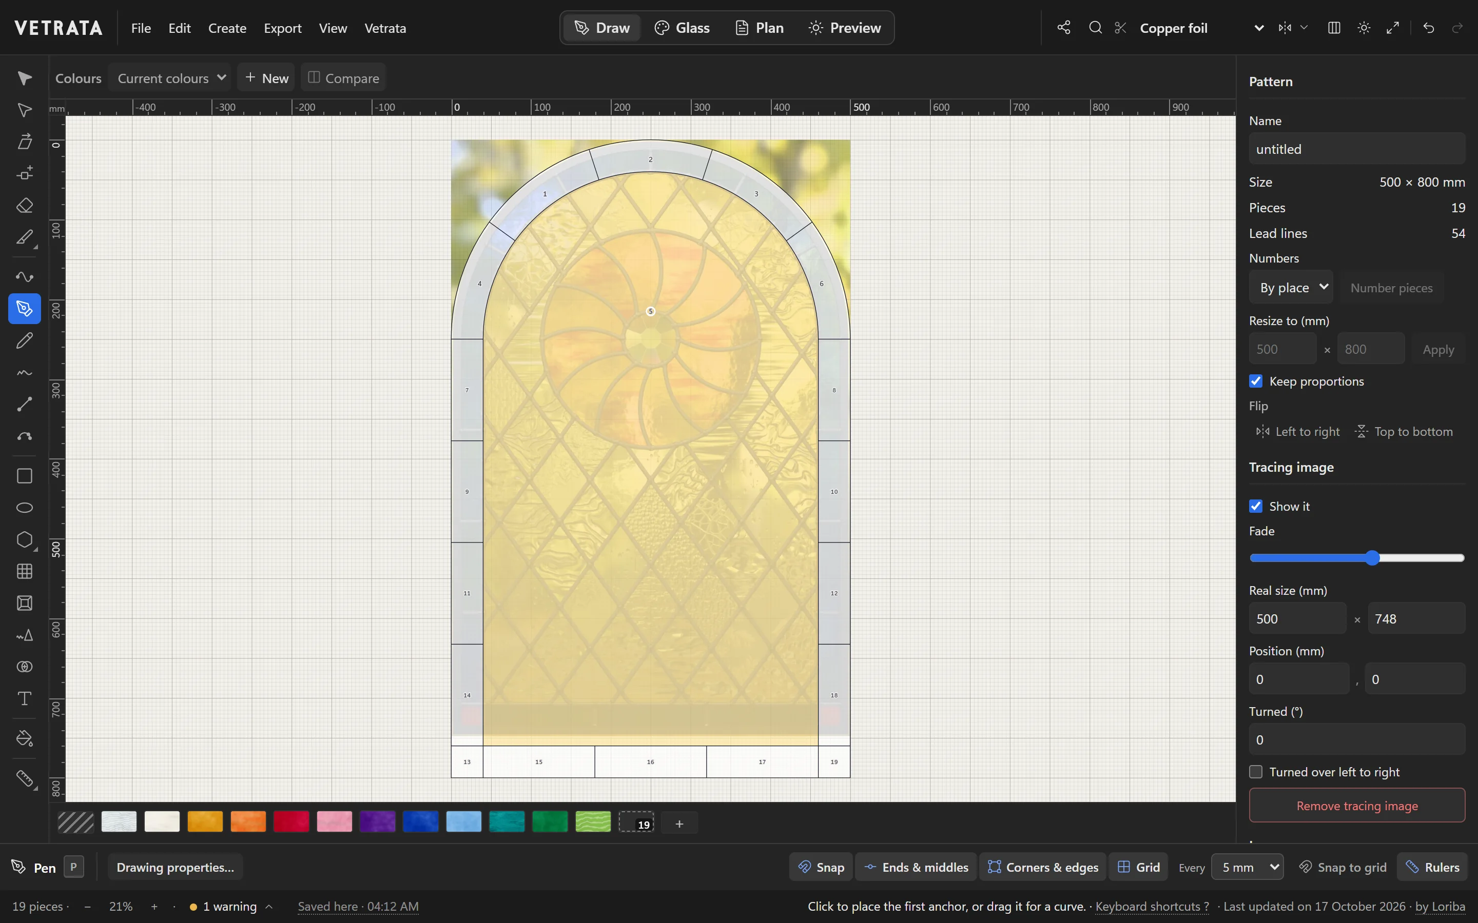The height and width of the screenshot is (923, 1478).
Task: Toggle the split panel layout icon
Action: pyautogui.click(x=1334, y=28)
